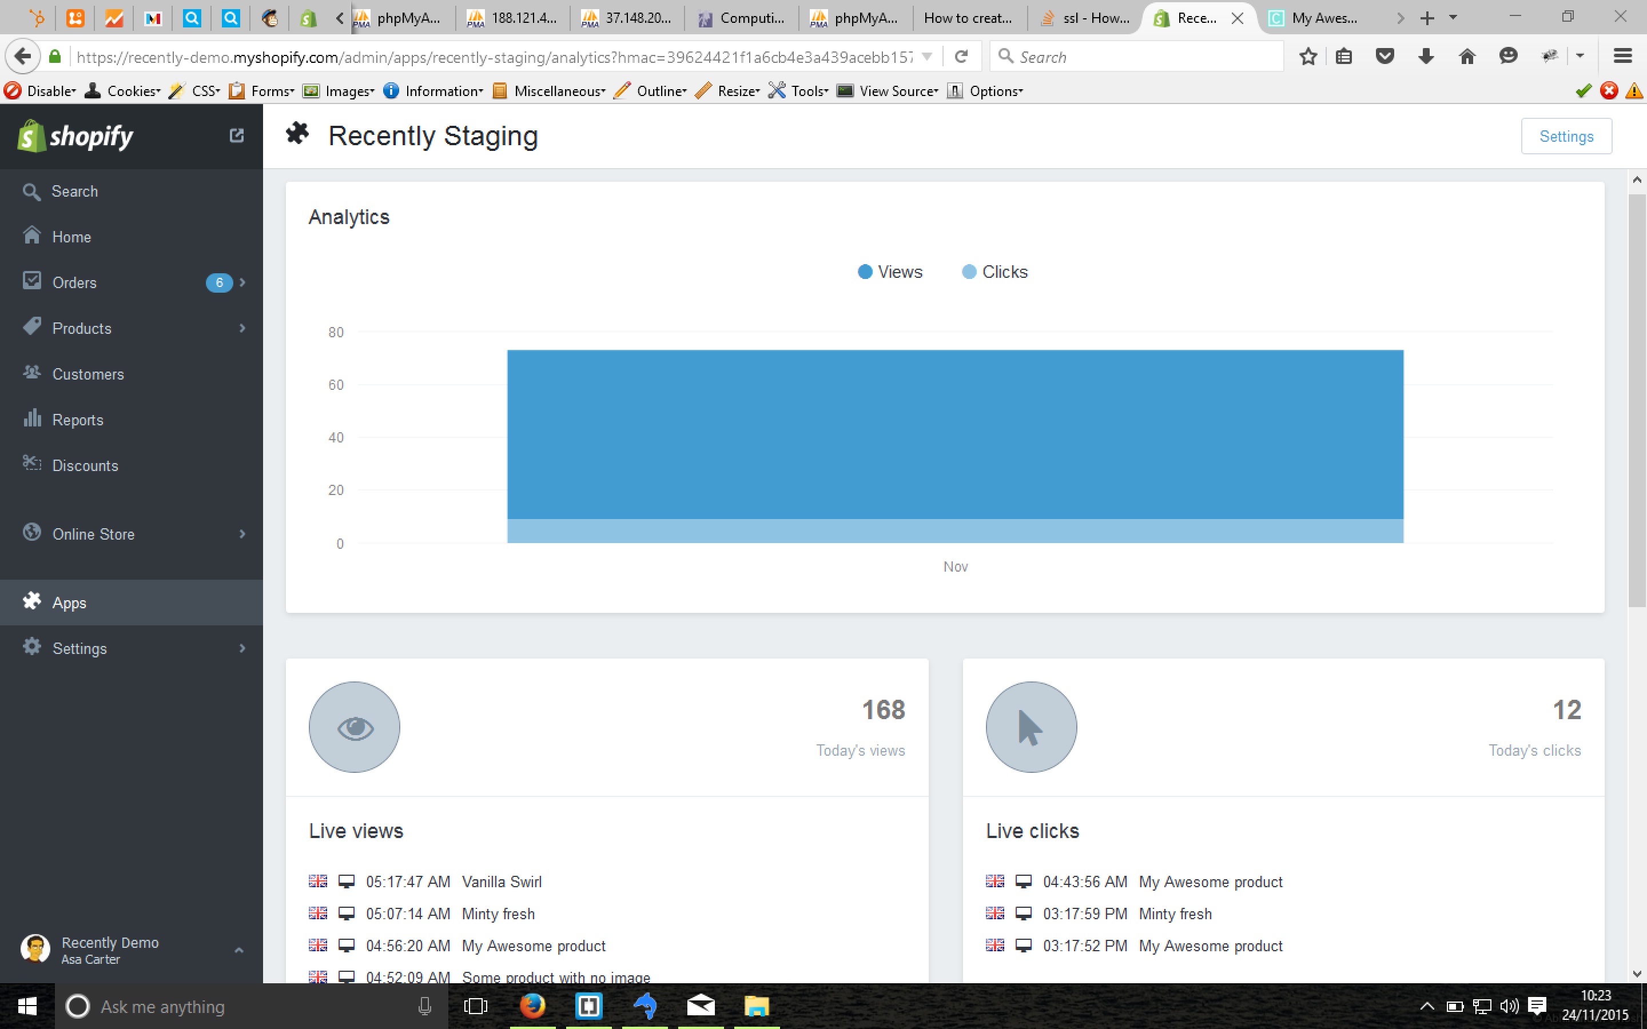
Task: Open View Source in developer toolbar
Action: tap(888, 90)
